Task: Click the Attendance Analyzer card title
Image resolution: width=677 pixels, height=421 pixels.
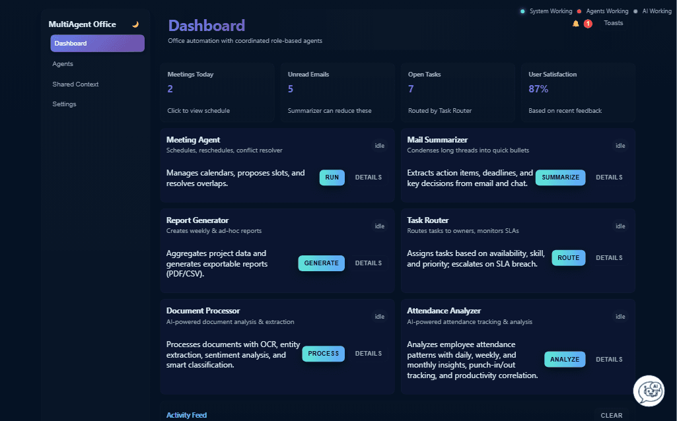Action: coord(444,311)
